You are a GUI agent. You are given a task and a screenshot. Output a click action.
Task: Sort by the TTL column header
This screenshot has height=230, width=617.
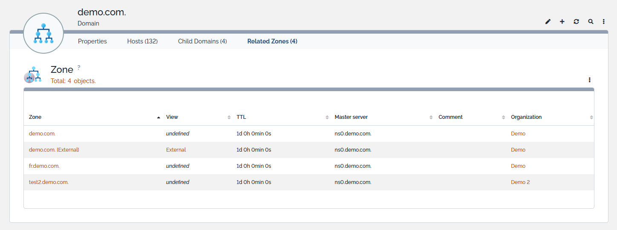point(241,117)
